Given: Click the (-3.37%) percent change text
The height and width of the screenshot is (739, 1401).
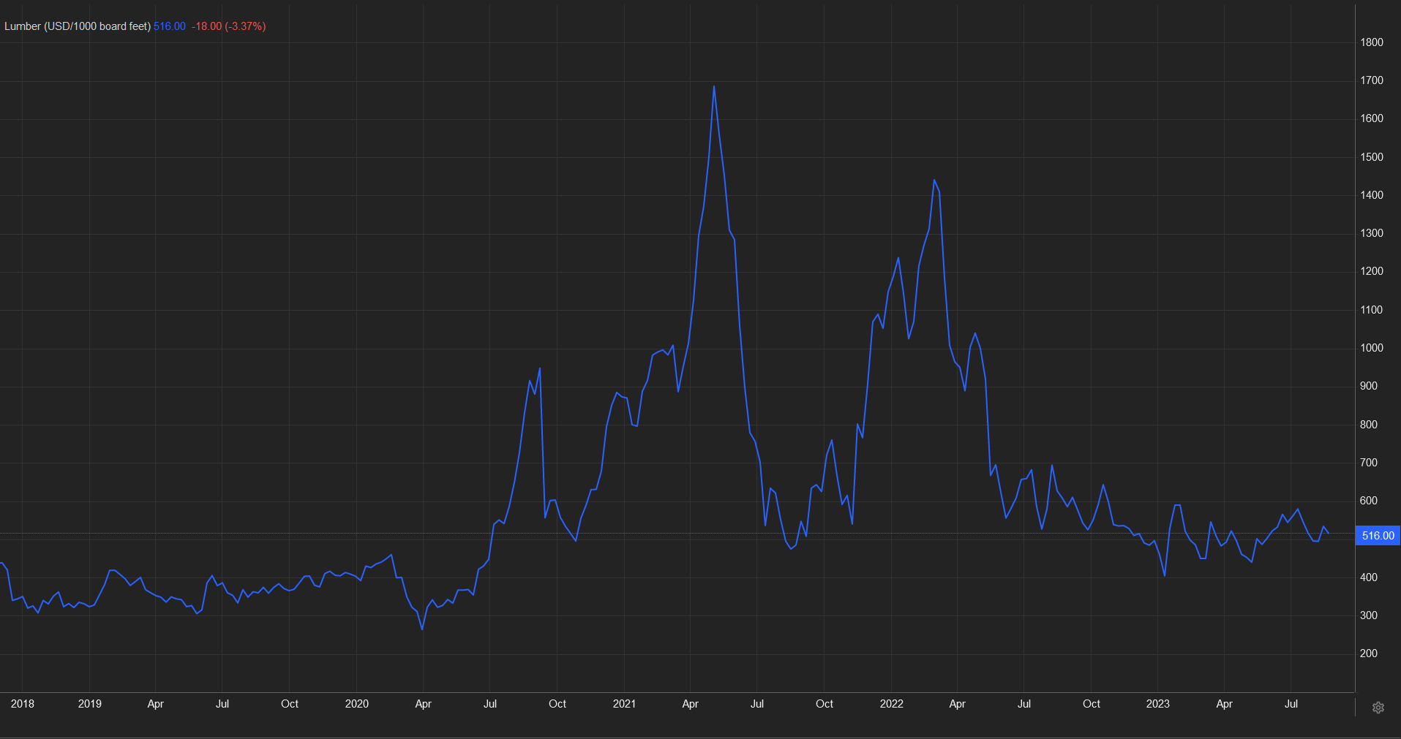Looking at the screenshot, I should click(245, 26).
